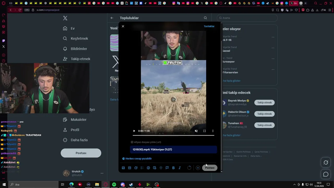Image resolution: width=334 pixels, height=188 pixels.
Task: Open Windows Start menu
Action: 4,185
